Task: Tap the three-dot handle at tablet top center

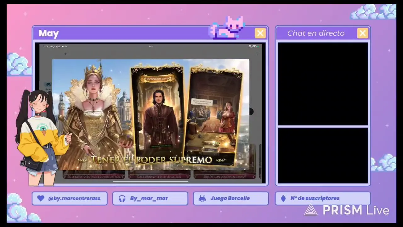Action: coord(150,46)
